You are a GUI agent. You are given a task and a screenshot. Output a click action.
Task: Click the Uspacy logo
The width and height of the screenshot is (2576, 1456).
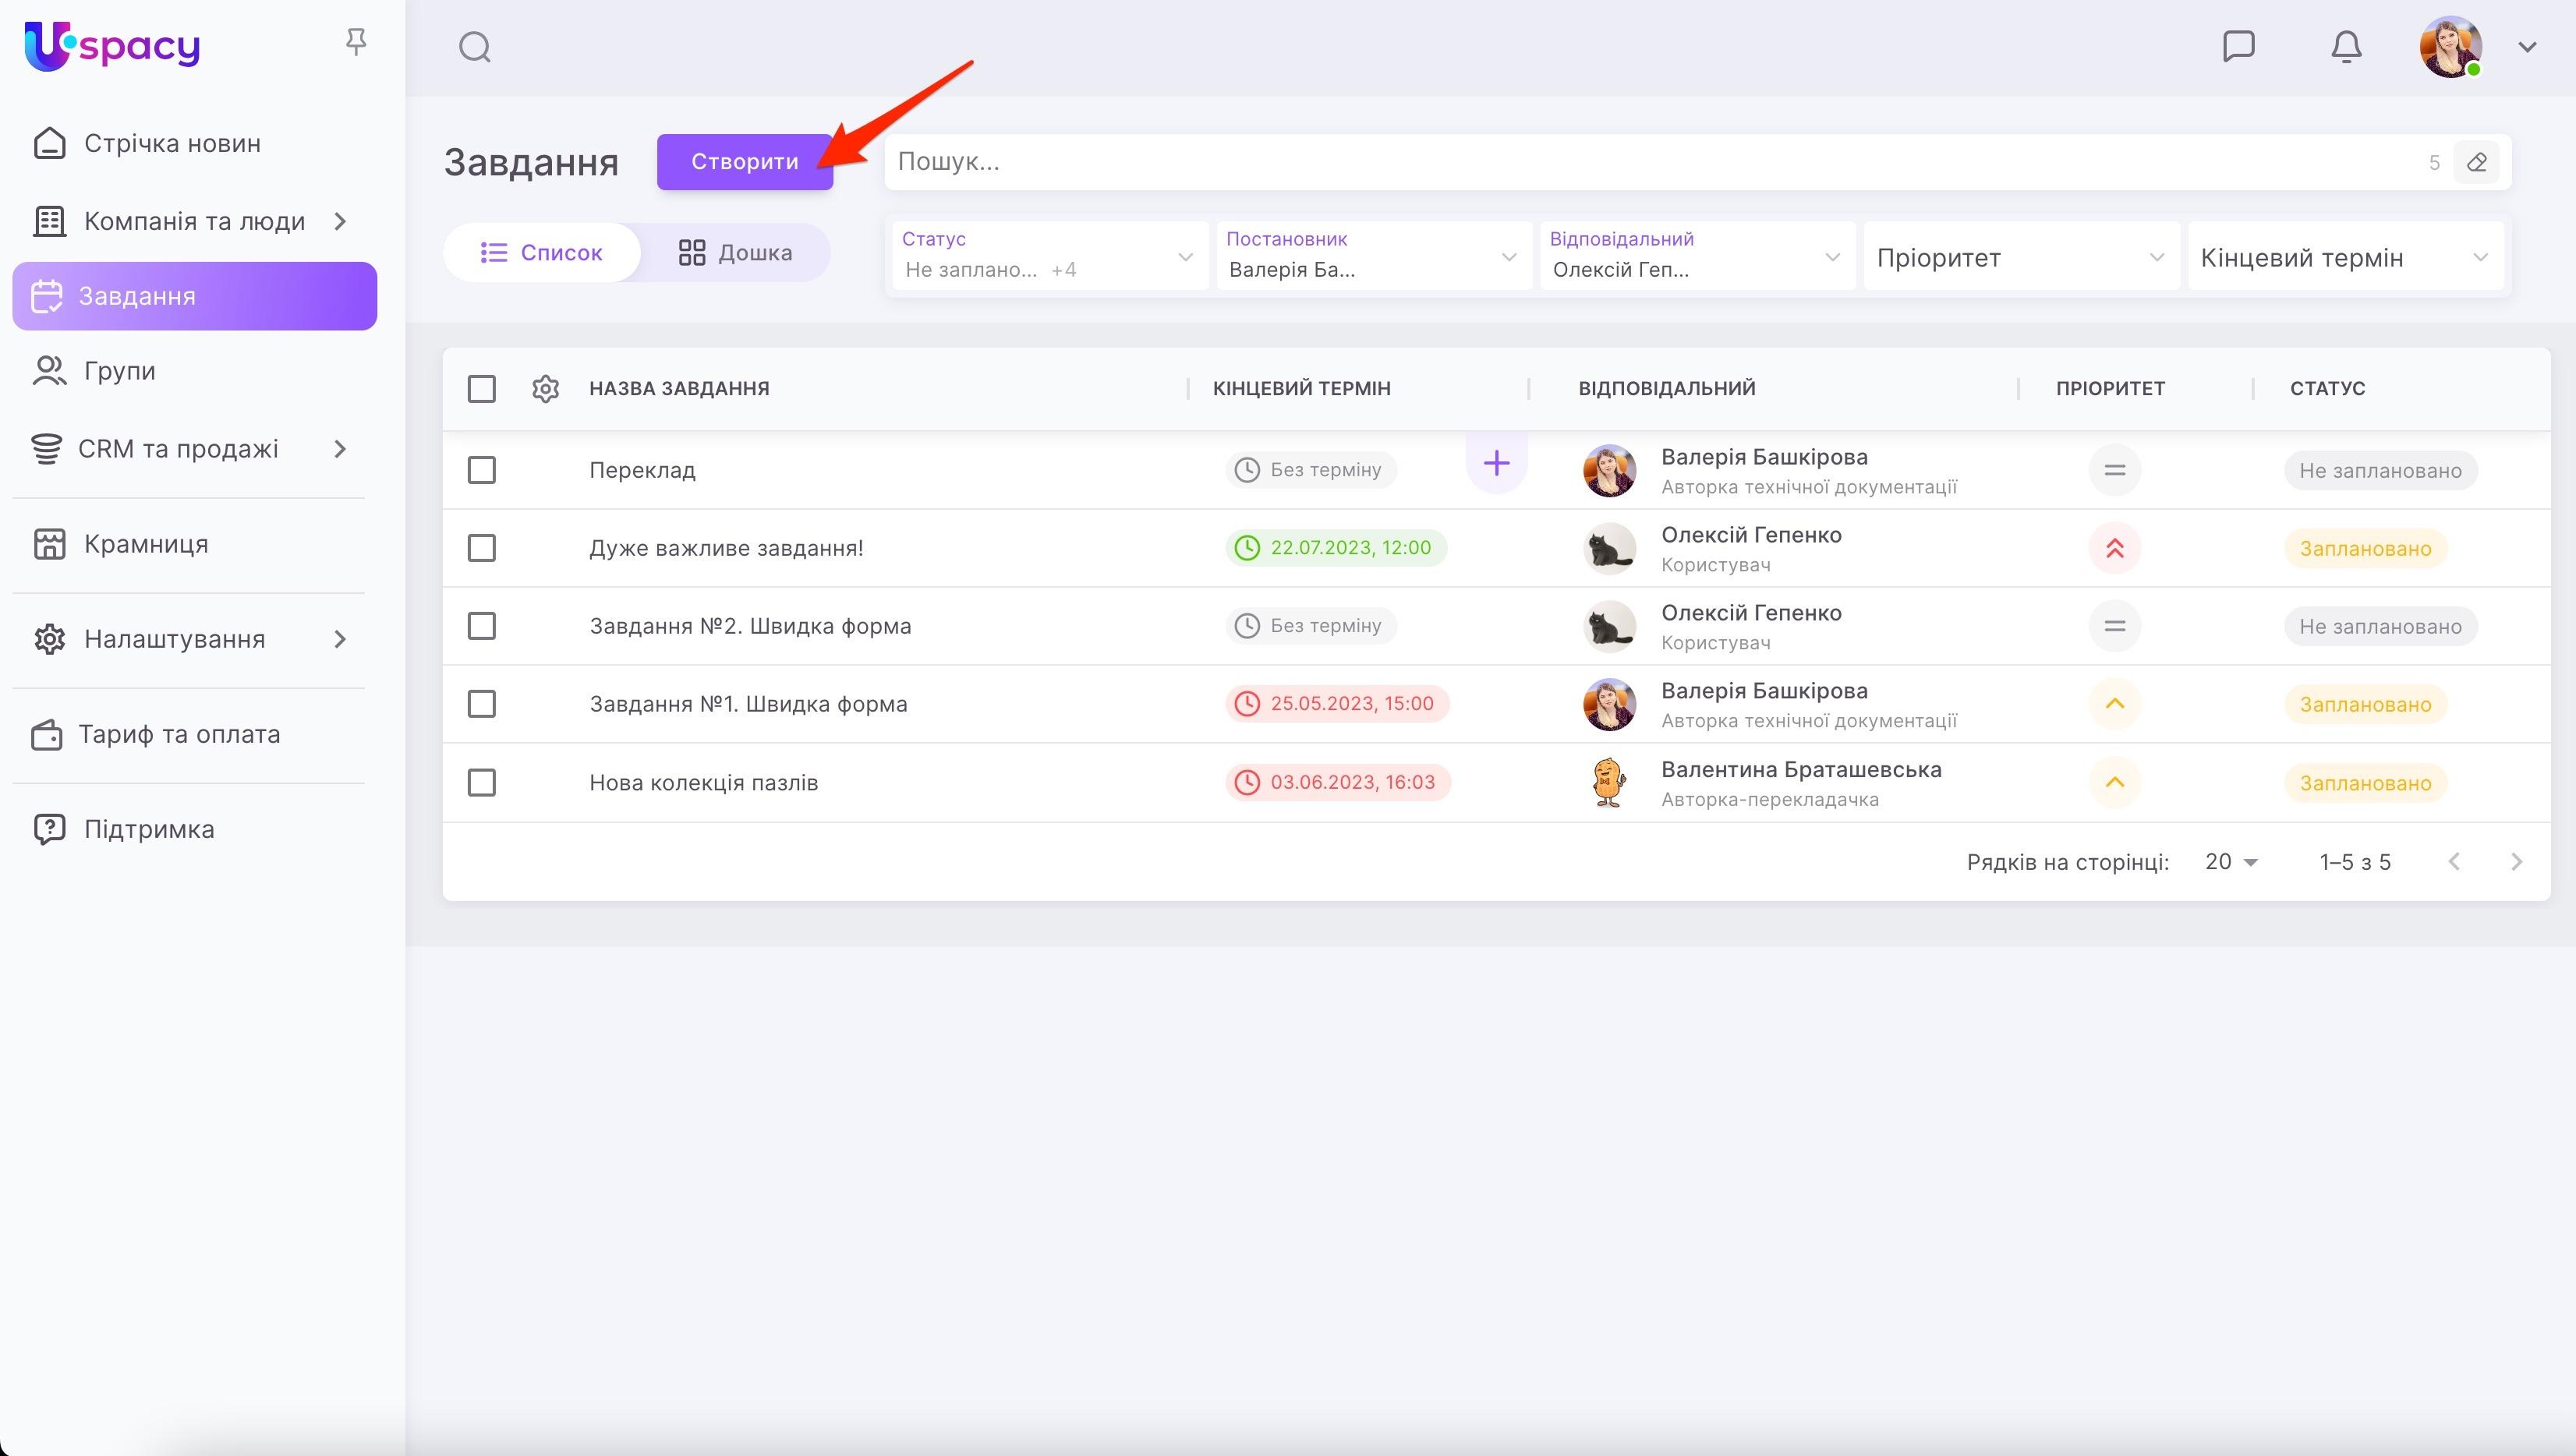point(112,46)
